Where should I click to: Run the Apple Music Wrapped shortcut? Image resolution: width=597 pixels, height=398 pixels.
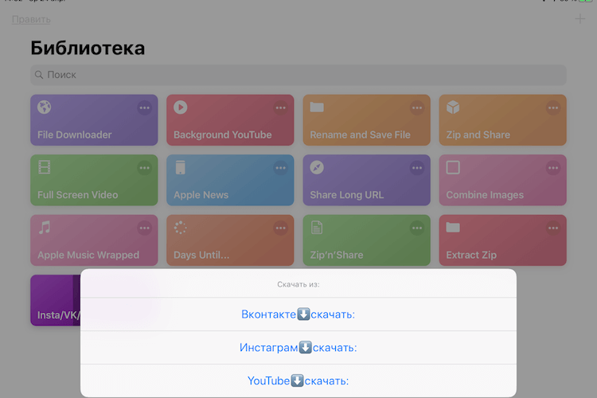(94, 240)
